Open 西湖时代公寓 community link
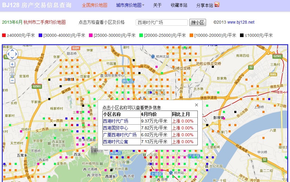 pos(115,142)
